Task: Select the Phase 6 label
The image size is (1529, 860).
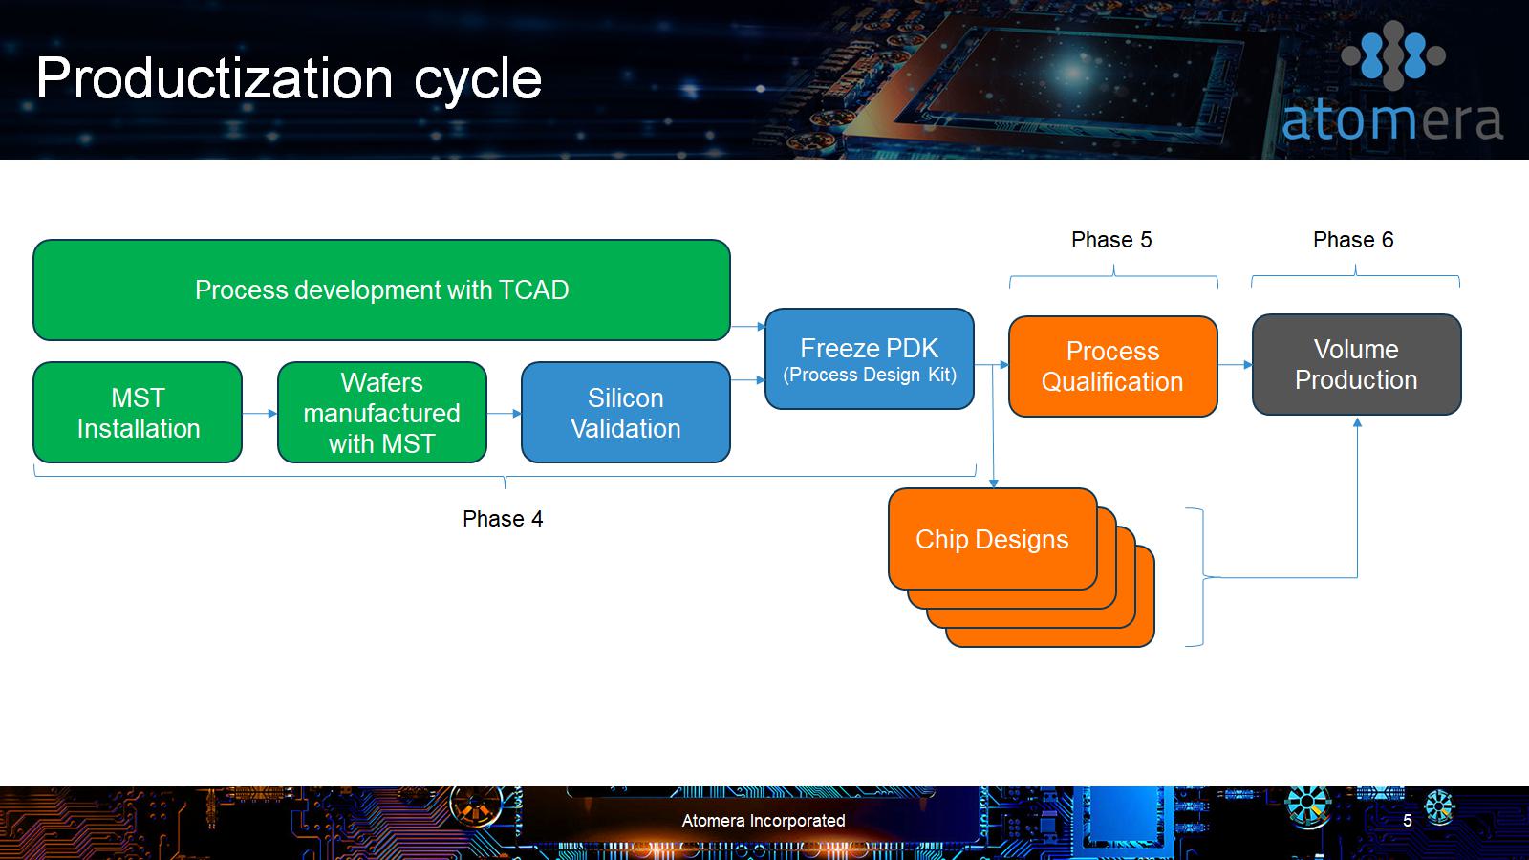Action: tap(1353, 240)
